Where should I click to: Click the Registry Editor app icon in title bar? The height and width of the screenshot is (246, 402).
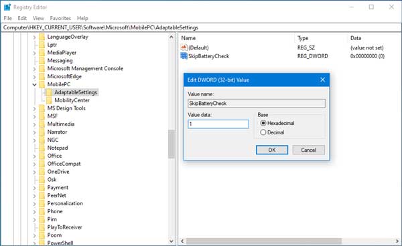pos(7,7)
